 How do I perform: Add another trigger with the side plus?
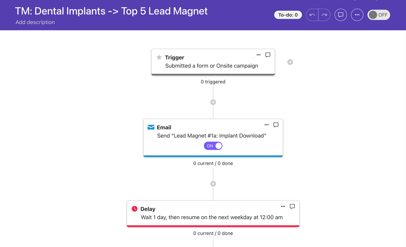[x=290, y=62]
